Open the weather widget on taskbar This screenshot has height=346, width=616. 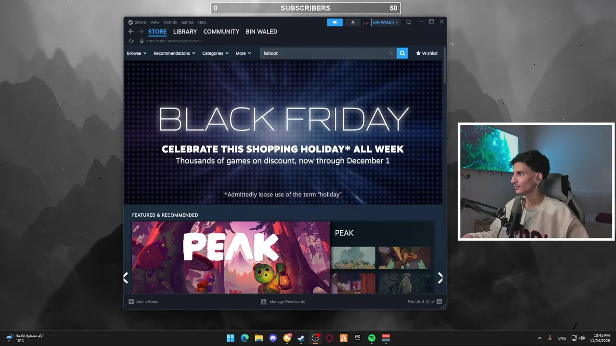[25, 338]
